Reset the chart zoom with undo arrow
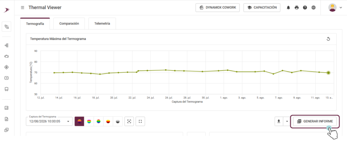The image size is (347, 155). pos(328,39)
